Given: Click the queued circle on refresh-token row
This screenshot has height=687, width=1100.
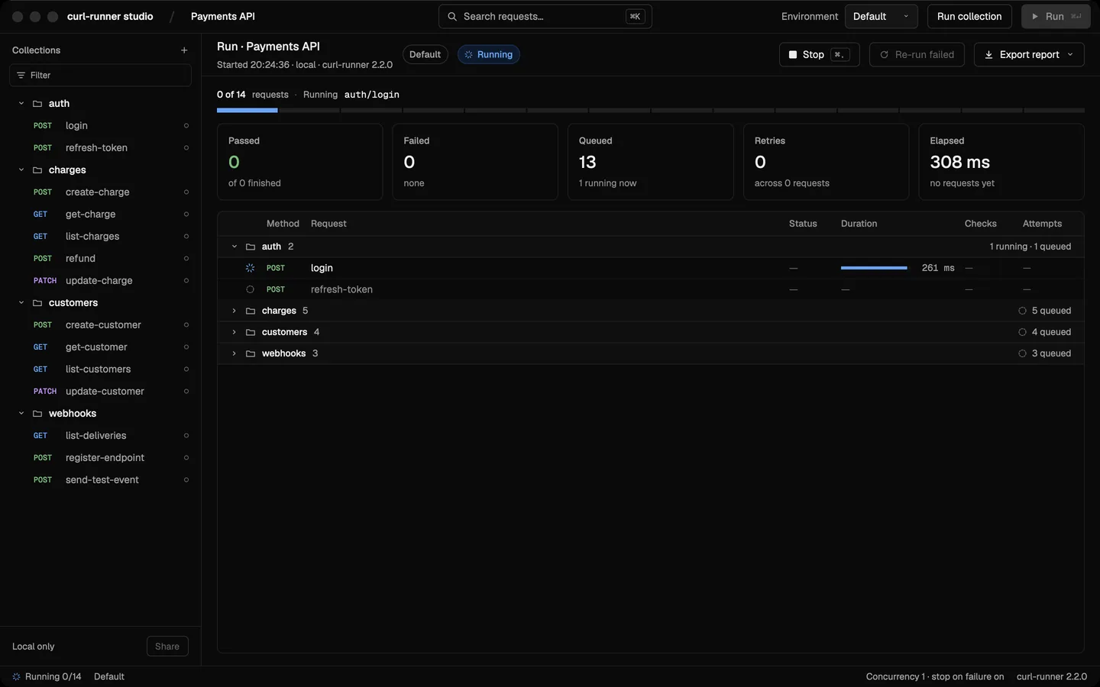Looking at the screenshot, I should click(x=250, y=289).
